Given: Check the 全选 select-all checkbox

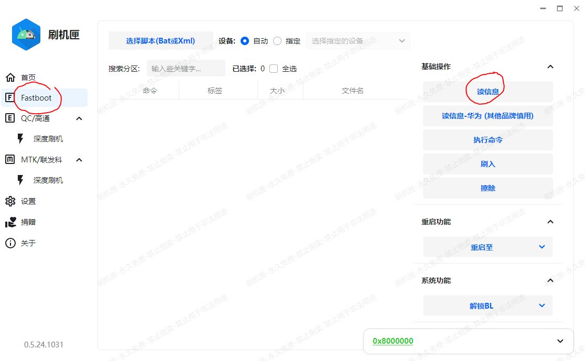Looking at the screenshot, I should [274, 69].
